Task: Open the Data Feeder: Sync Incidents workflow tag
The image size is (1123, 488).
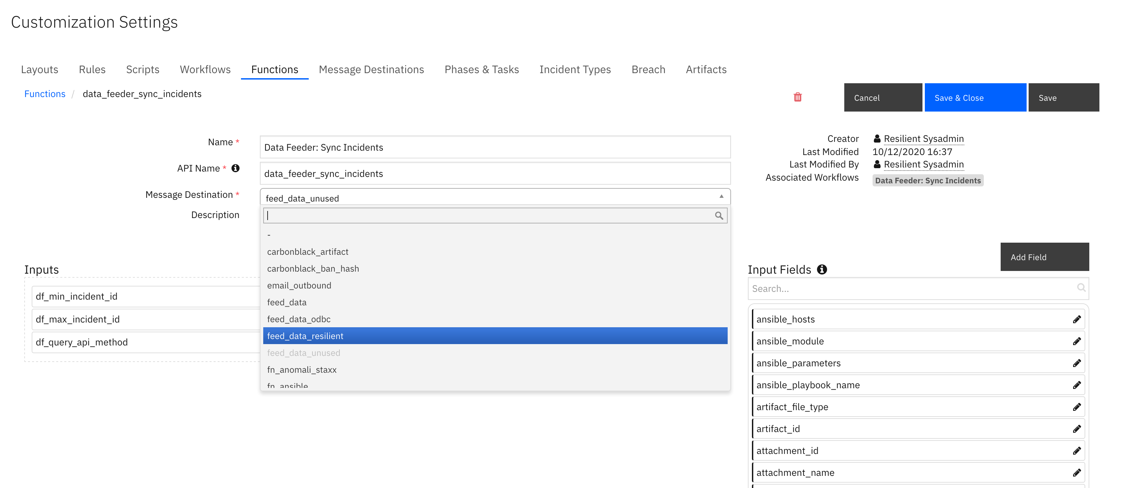Action: click(928, 180)
